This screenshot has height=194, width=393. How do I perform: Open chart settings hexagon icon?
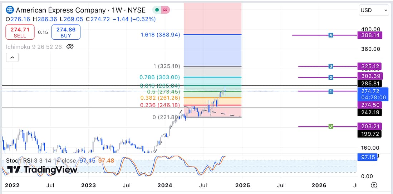(x=374, y=185)
